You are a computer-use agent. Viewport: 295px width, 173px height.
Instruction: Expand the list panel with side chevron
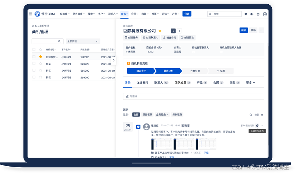tap(114, 60)
